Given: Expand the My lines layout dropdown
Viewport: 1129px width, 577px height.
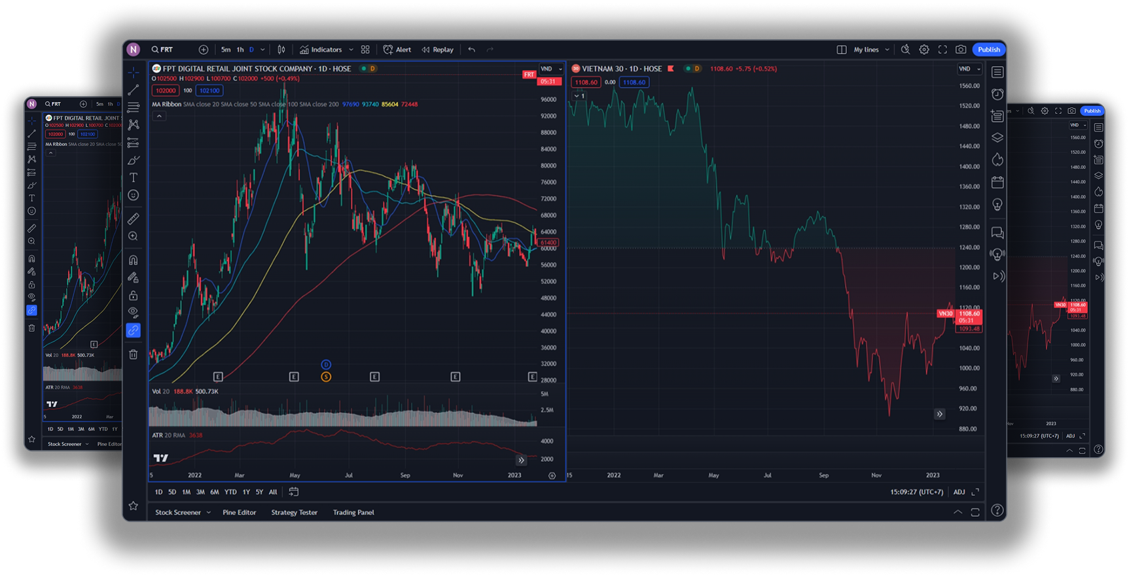Looking at the screenshot, I should point(887,50).
